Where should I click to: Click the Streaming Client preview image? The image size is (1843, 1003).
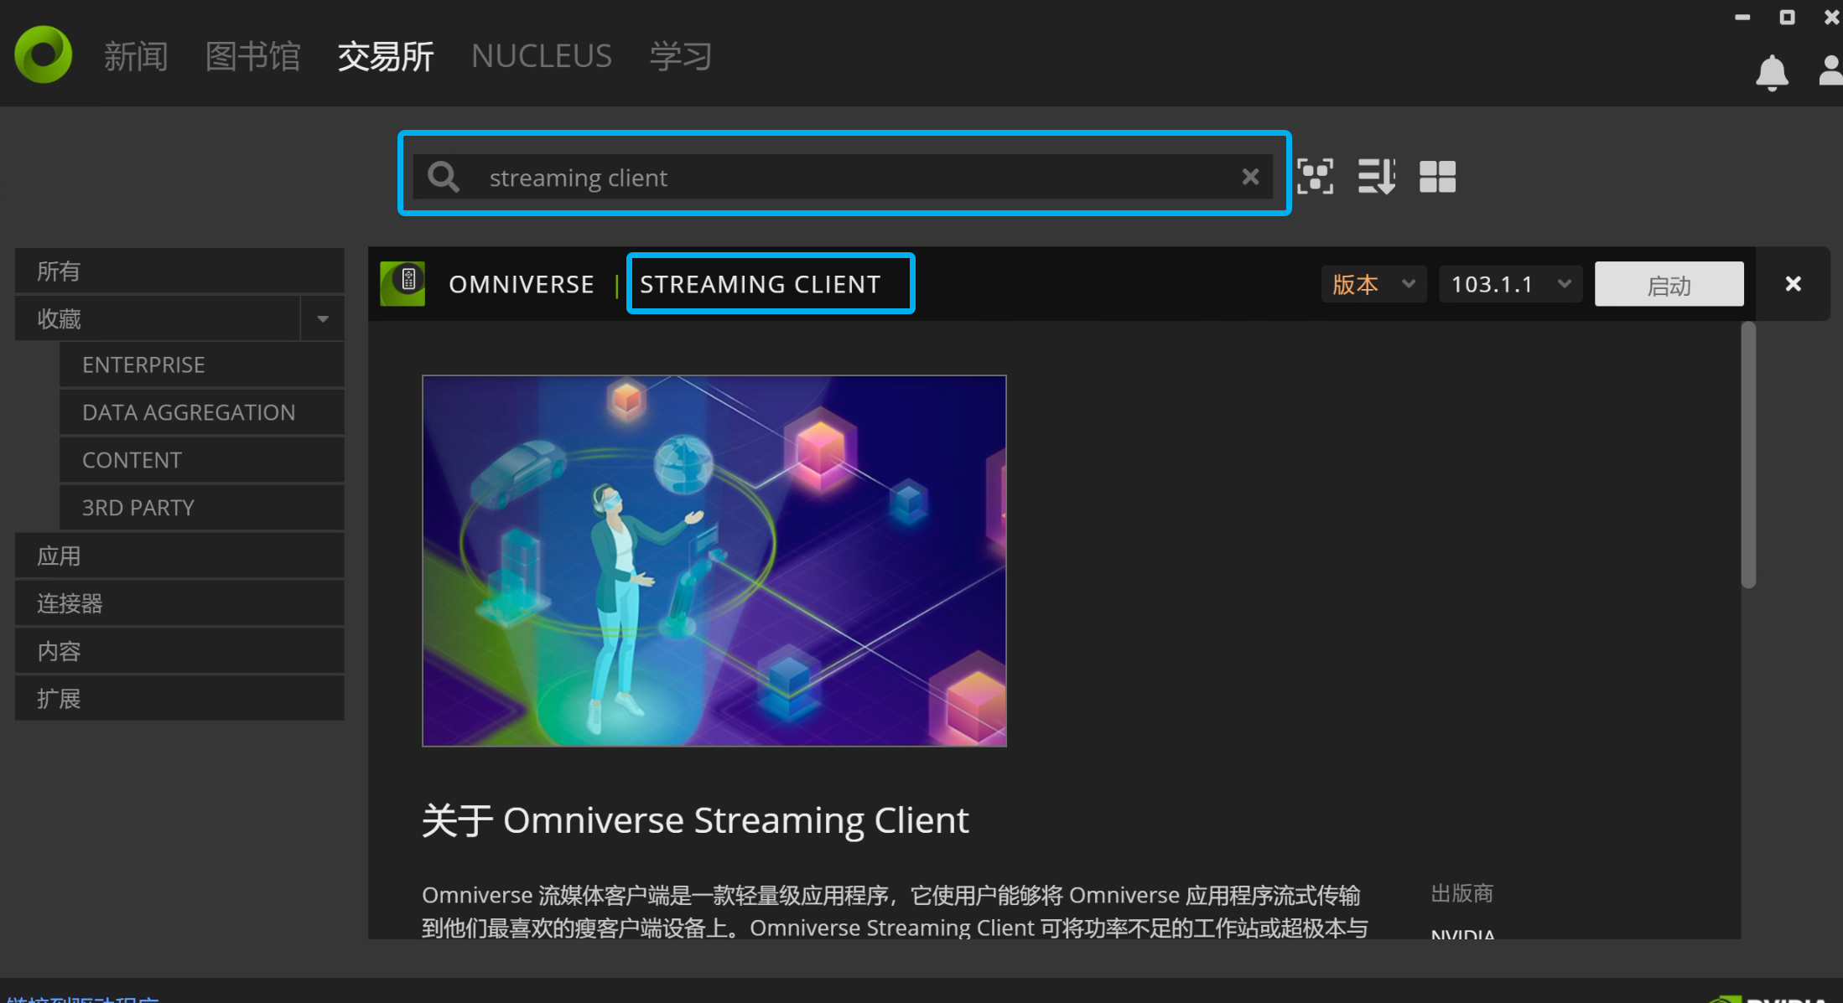pyautogui.click(x=714, y=561)
